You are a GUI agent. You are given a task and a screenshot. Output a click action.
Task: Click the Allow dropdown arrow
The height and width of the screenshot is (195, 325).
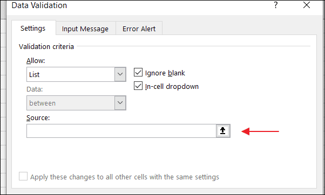[120, 74]
